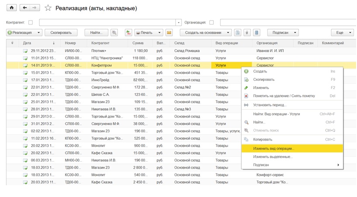Expand the Подписан submenu in context menu

(338, 165)
